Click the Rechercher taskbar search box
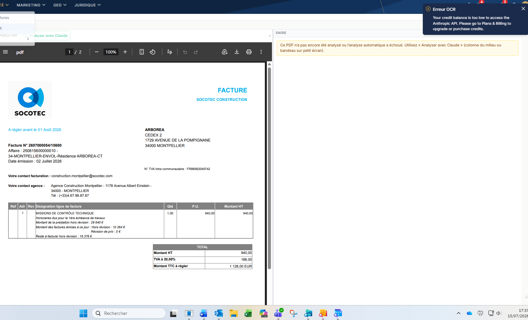 [x=129, y=313]
